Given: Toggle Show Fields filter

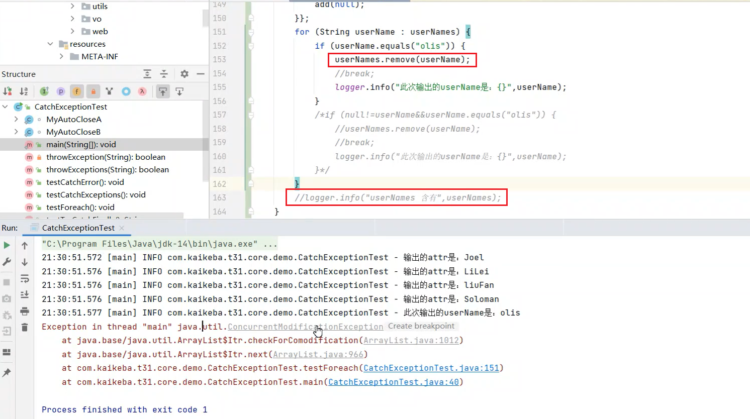Looking at the screenshot, I should coord(77,91).
